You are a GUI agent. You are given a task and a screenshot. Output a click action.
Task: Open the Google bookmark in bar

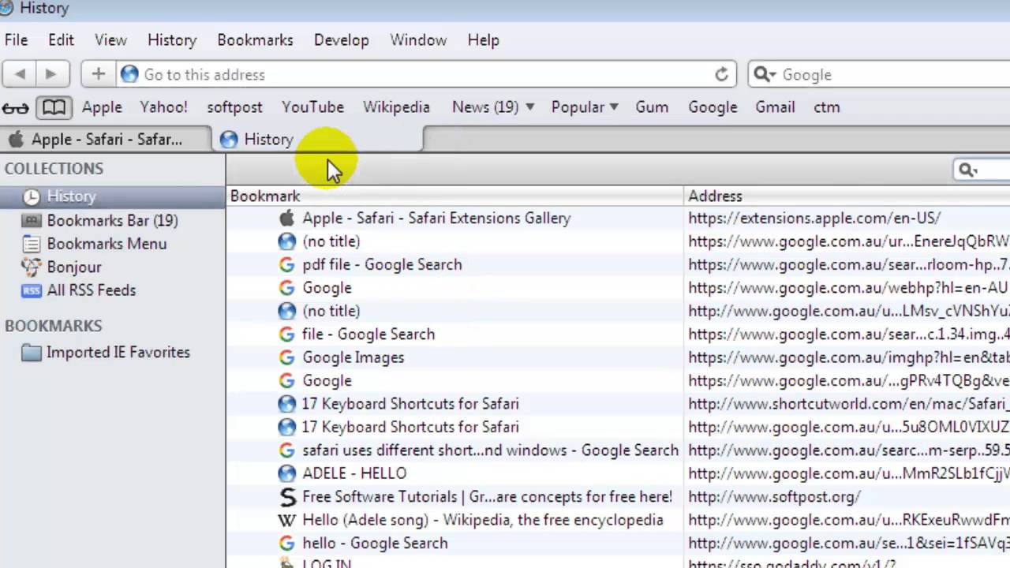point(713,107)
